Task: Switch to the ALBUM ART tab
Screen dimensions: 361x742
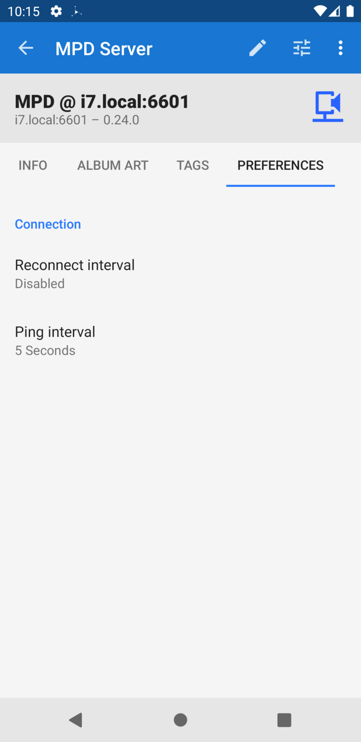Action: (113, 165)
